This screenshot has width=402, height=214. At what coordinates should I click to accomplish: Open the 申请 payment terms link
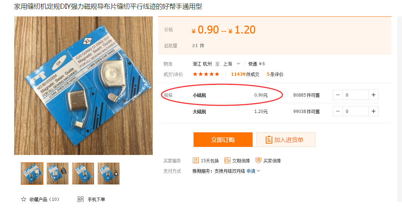(251, 171)
